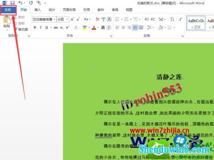Click the Phonetic Guide icon
The height and width of the screenshot is (160, 214).
pyautogui.click(x=103, y=19)
